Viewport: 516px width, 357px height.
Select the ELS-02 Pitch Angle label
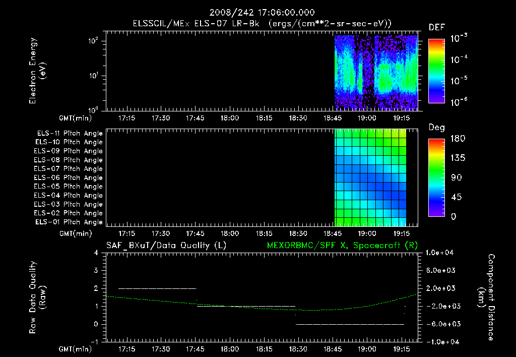tap(68, 213)
